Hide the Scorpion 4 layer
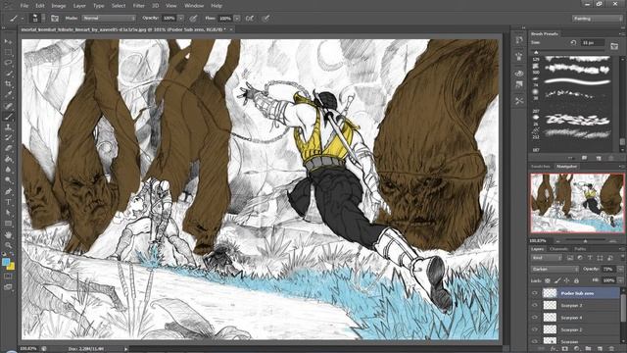The width and height of the screenshot is (627, 353). (535, 318)
